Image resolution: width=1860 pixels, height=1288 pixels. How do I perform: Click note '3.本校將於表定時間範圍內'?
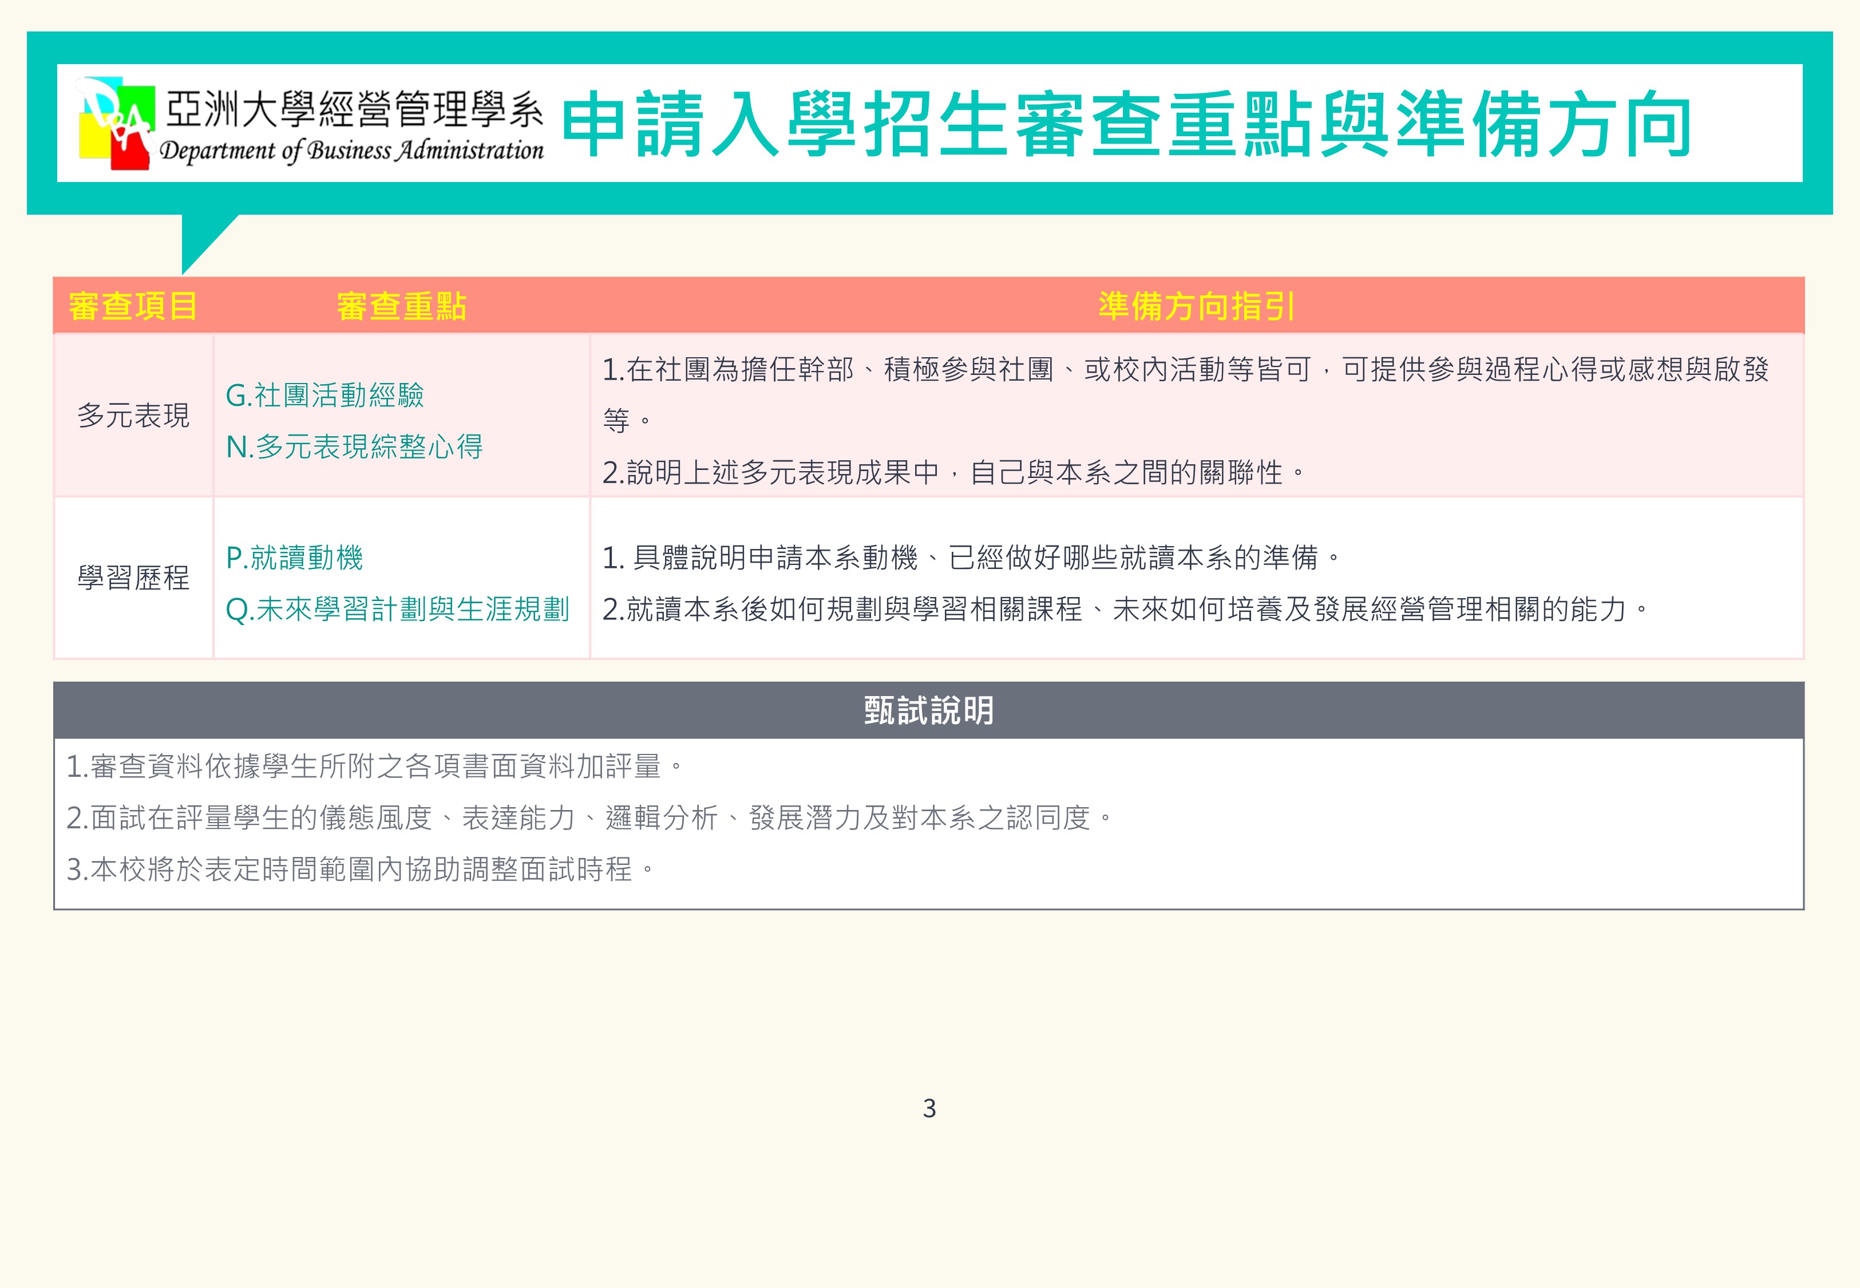tap(361, 870)
